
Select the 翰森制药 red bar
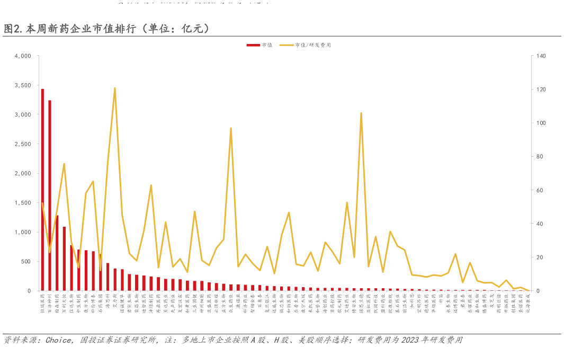pyautogui.click(x=57, y=253)
